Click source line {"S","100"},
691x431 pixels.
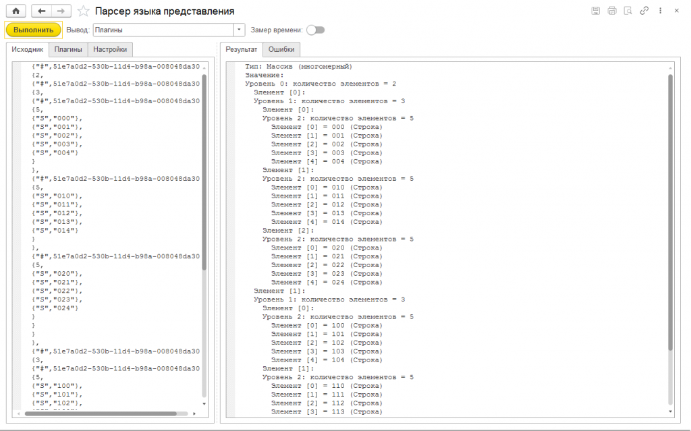click(x=57, y=386)
